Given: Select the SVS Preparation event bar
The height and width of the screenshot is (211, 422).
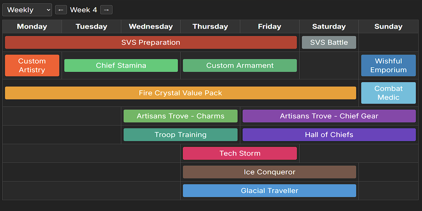Looking at the screenshot, I should 151,42.
